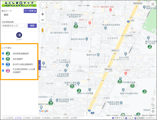This screenshot has width=157, height=120.
Task: Open map settings gear icon
Action: tap(153, 111)
